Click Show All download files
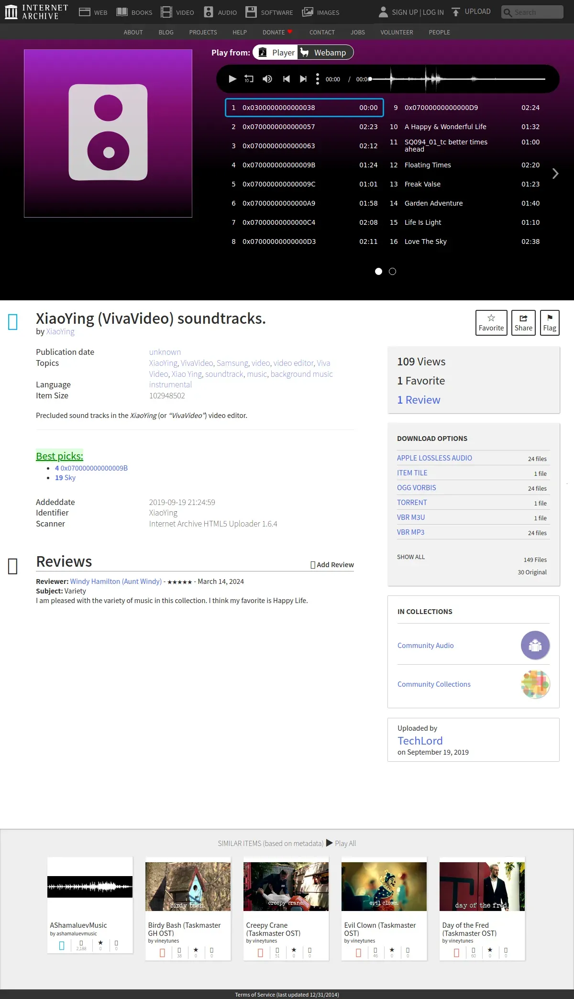 click(x=411, y=557)
